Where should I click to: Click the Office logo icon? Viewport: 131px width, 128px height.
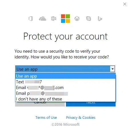[x=31, y=19]
